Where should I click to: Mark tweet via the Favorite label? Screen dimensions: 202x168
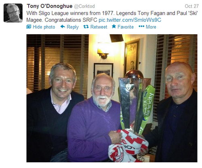(126, 27)
